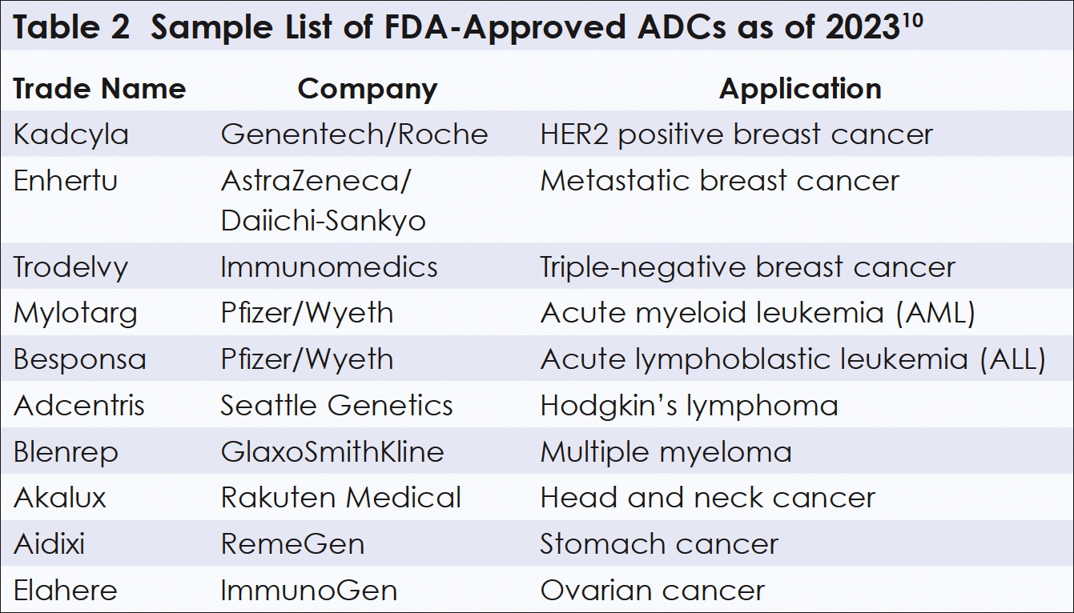Click the Application column header

tap(799, 88)
